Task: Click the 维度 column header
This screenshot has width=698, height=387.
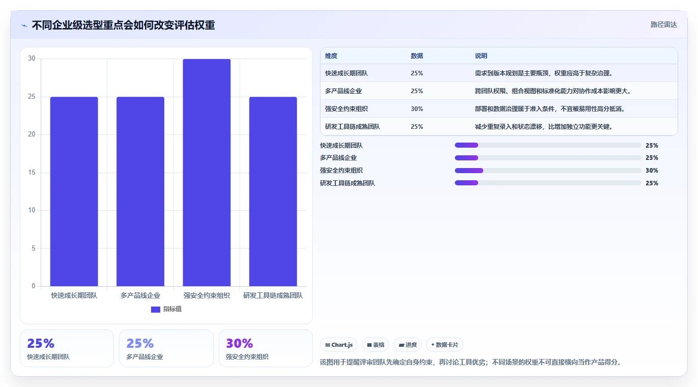Action: [x=331, y=56]
